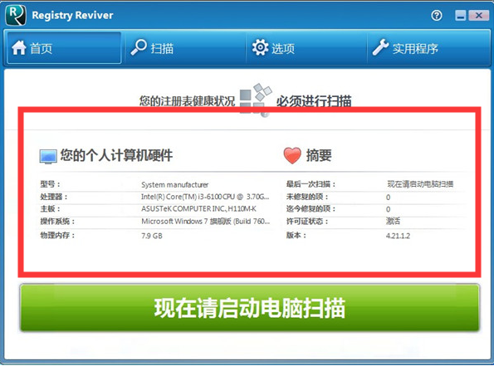494x366 pixels.
Task: Click the 未修复的项 count value 0
Action: click(x=389, y=198)
